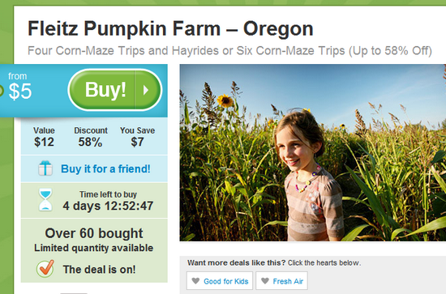Click the You Save $7 amount
The width and height of the screenshot is (446, 294).
click(x=137, y=137)
